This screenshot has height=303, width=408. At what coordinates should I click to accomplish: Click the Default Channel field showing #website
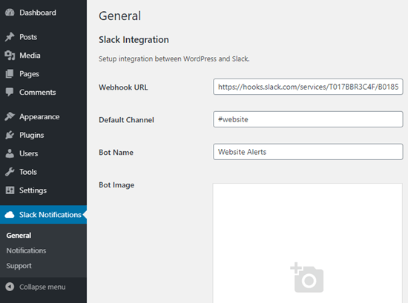pos(308,119)
